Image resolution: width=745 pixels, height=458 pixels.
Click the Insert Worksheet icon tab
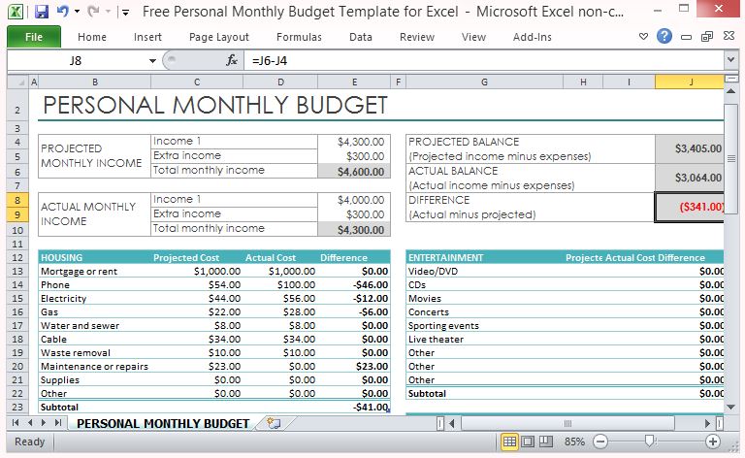(275, 423)
